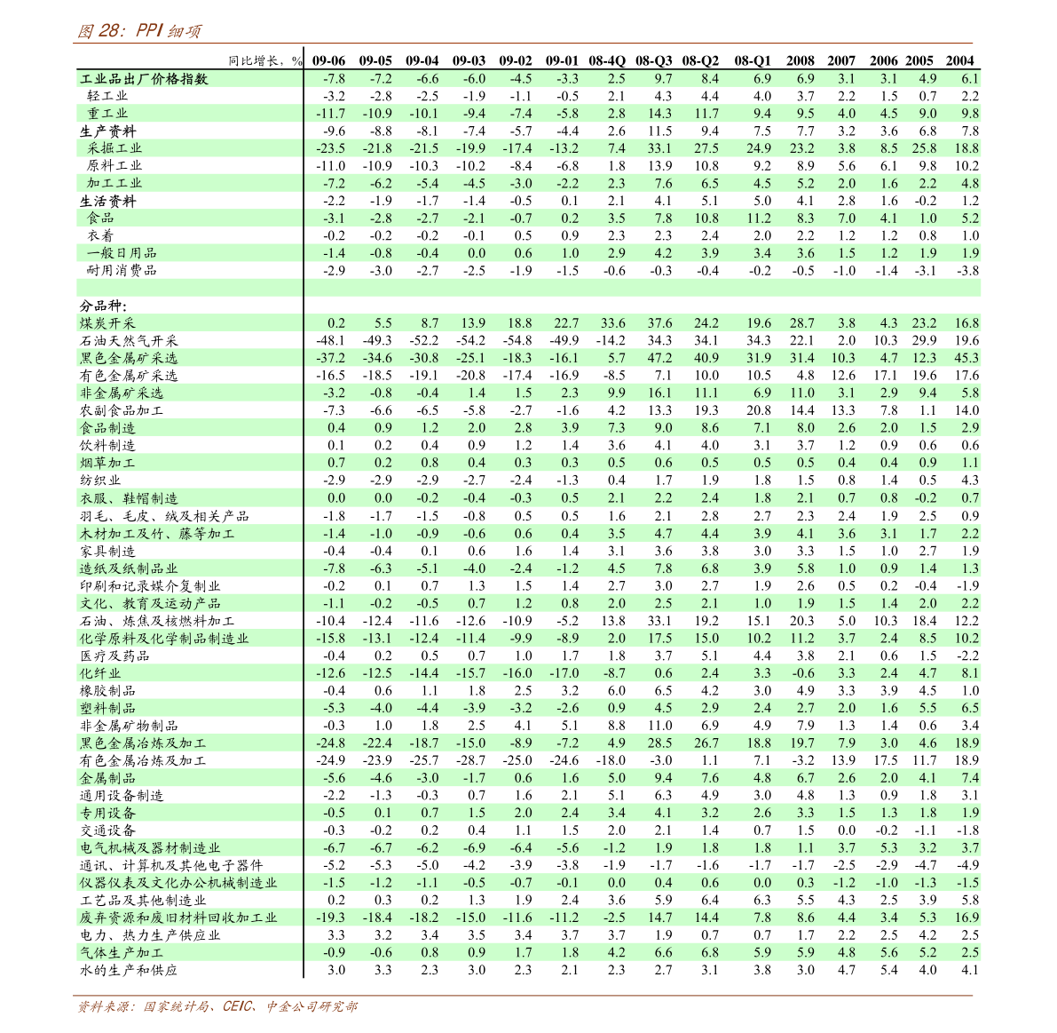Viewport: 1057px width, 1033px height.
Task: Select the column header 08-Q2
Action: click(700, 60)
